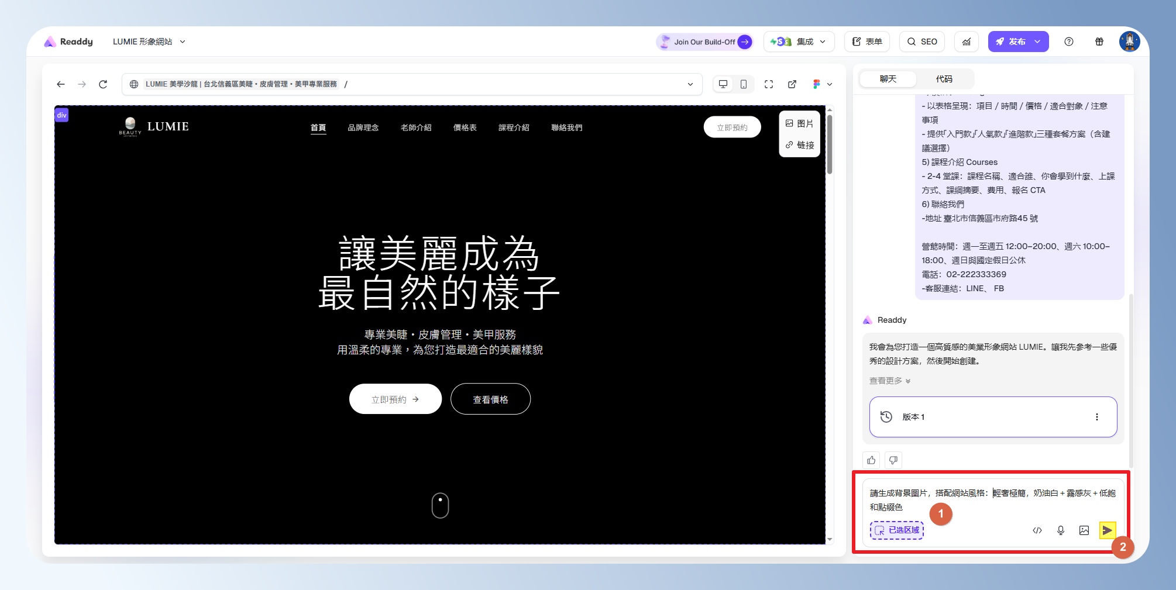Click the thumbs down feedback icon
The image size is (1176, 590).
click(893, 460)
